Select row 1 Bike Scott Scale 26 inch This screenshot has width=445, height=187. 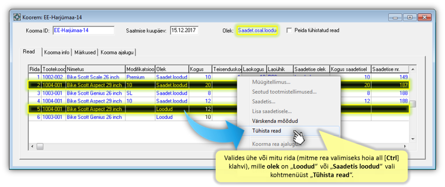point(93,77)
